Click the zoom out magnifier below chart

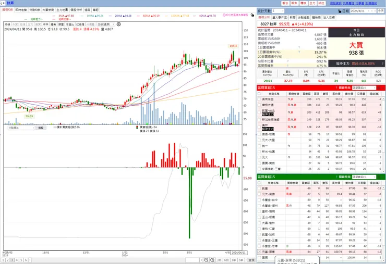(206, 260)
